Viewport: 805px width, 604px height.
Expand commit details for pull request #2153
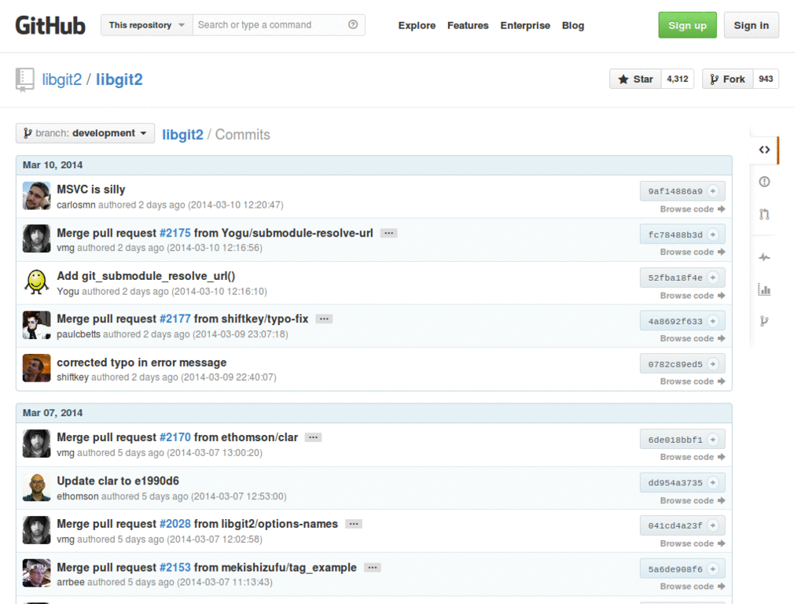click(372, 568)
